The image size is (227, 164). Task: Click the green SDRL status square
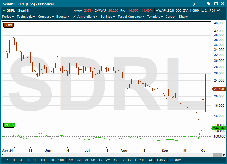coord(4,10)
